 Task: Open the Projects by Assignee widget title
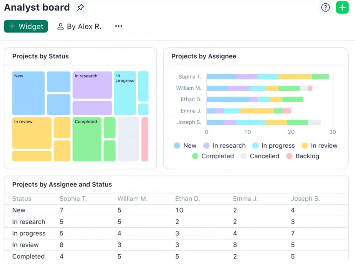pos(204,56)
